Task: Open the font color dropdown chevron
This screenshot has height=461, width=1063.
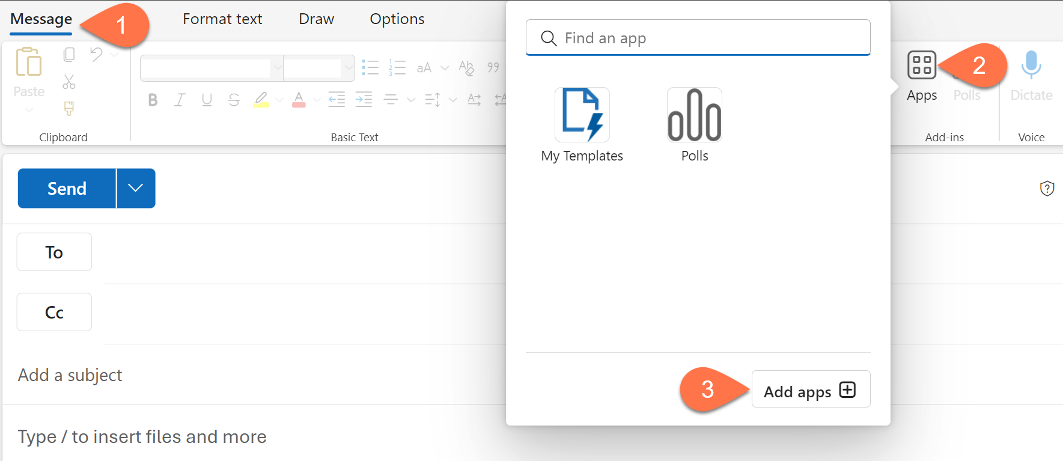Action: coord(317,100)
